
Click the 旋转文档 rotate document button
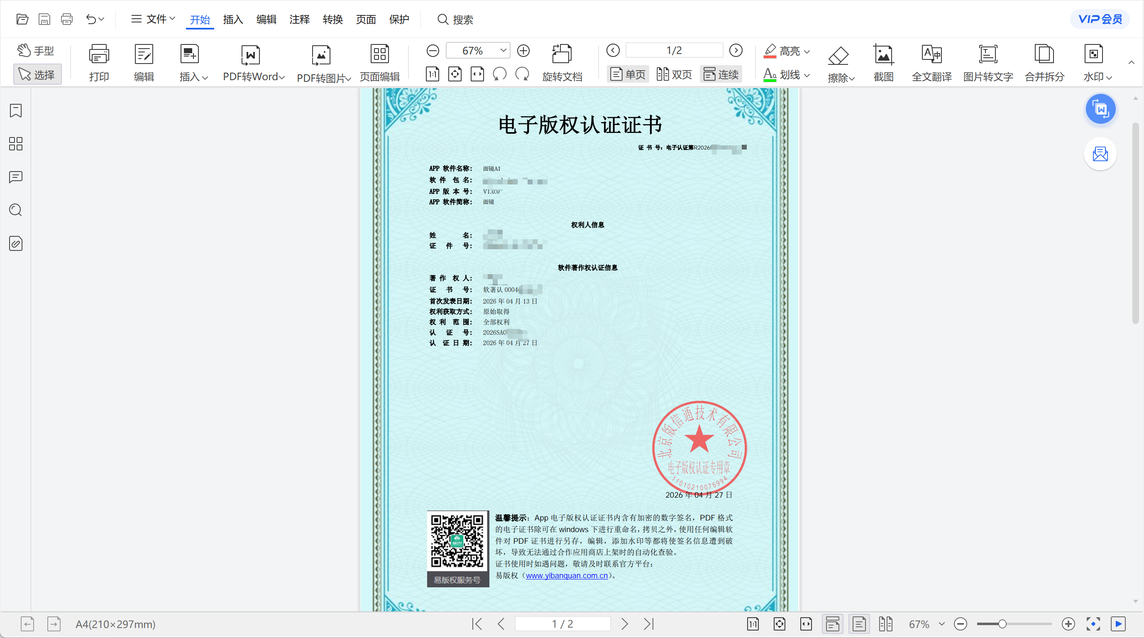click(562, 63)
